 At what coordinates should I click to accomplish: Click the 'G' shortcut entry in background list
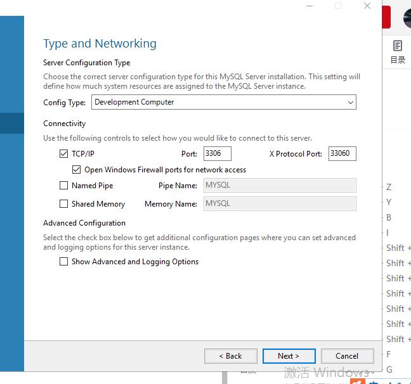tap(389, 369)
